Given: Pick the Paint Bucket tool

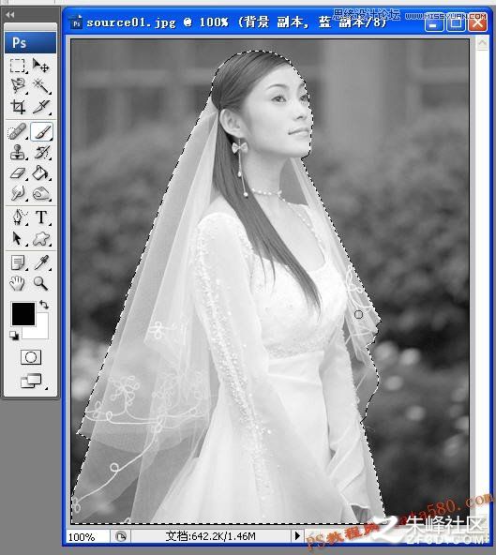Looking at the screenshot, I should coord(40,173).
